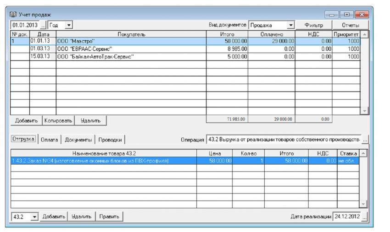Switch to the Оплата tab
The width and height of the screenshot is (390, 232).
(50, 140)
